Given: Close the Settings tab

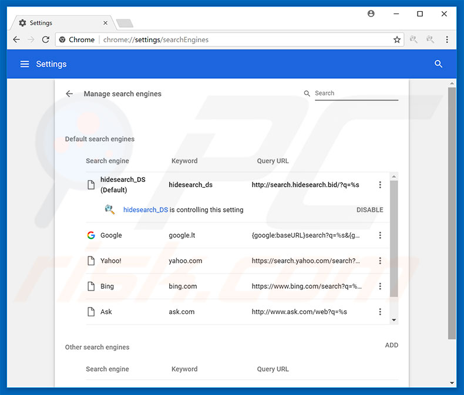Looking at the screenshot, I should tap(105, 23).
